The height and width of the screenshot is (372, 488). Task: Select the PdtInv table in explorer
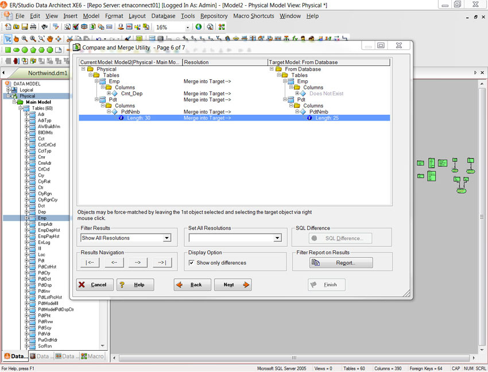44,291
